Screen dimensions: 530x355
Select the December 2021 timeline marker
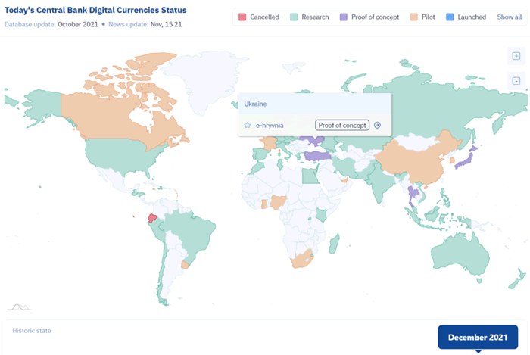pyautogui.click(x=478, y=337)
